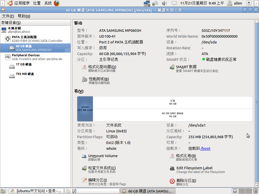Click scrollbar up arrow in right pane
This screenshot has width=259, height=194.
click(257, 21)
